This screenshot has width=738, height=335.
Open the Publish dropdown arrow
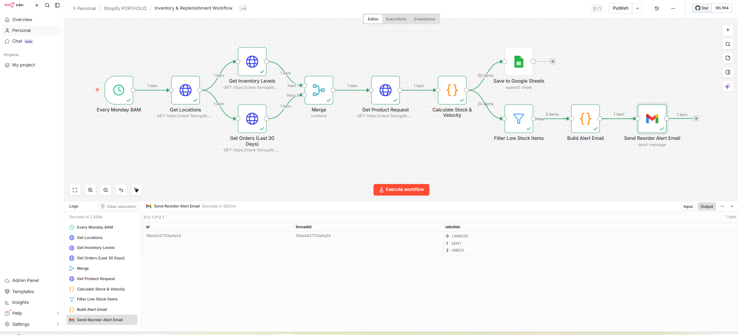pyautogui.click(x=637, y=8)
